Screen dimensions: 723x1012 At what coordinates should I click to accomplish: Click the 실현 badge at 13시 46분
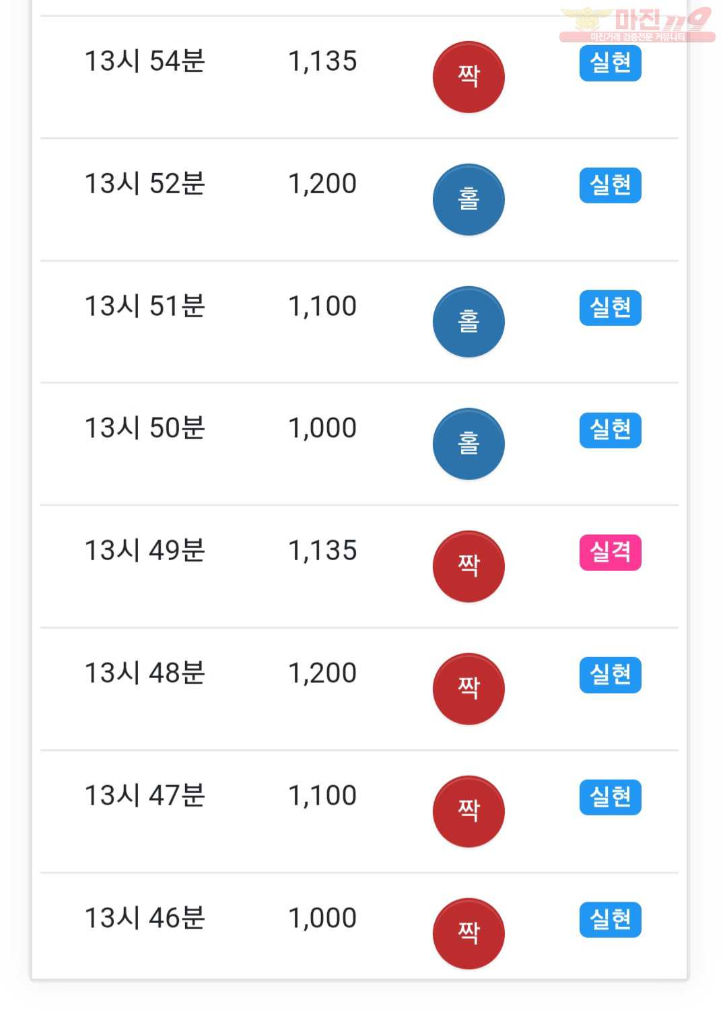[x=610, y=920]
